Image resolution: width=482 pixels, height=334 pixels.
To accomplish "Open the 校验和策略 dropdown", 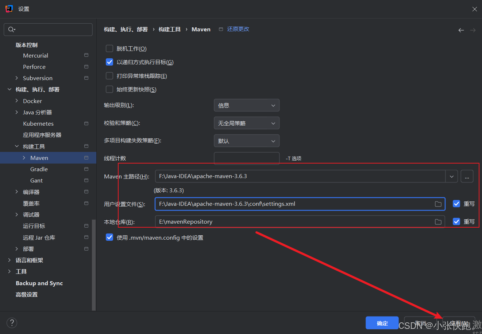I will pos(247,123).
